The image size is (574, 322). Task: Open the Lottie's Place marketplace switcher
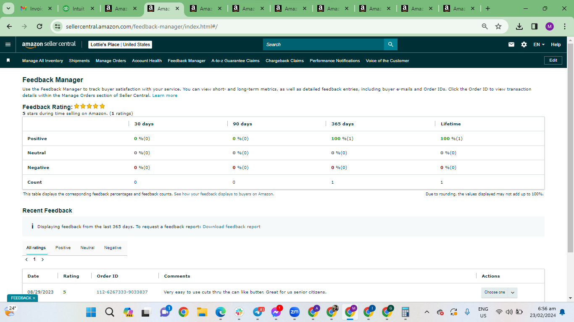tap(120, 44)
